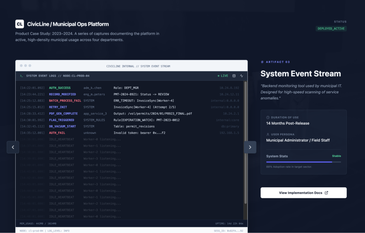This screenshot has height=233, width=365.
Task: Click the DEPLOYED_ACTIVE status badge
Action: pos(331,29)
